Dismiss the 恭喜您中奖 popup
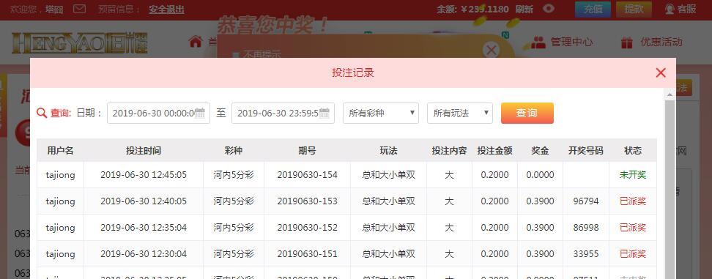The height and width of the screenshot is (279, 712). point(491,50)
